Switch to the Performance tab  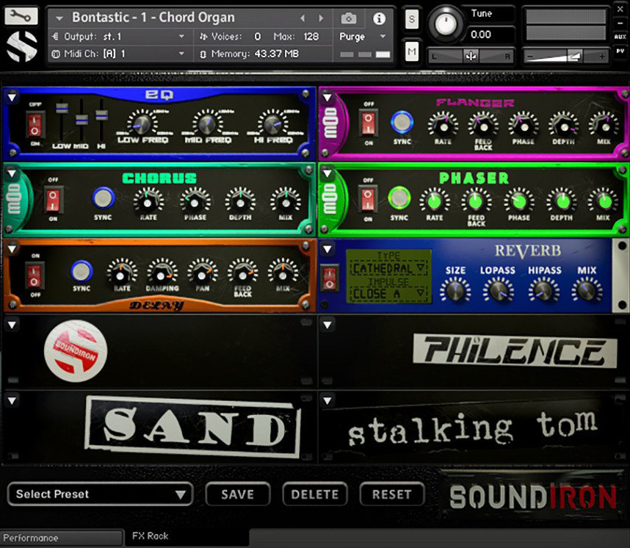point(62,538)
